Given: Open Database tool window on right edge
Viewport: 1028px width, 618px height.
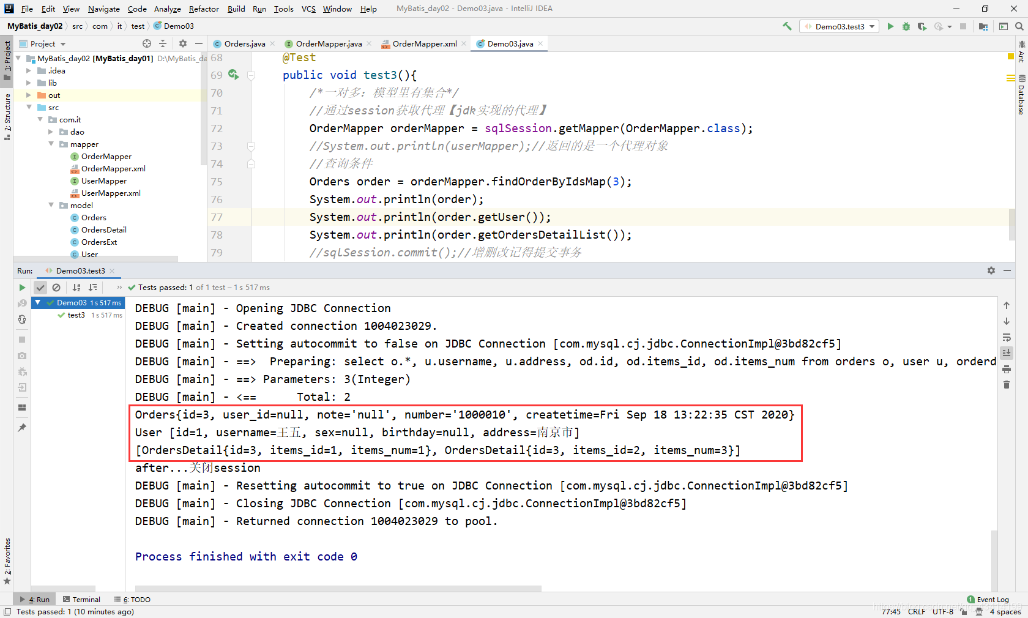Looking at the screenshot, I should click(1021, 95).
